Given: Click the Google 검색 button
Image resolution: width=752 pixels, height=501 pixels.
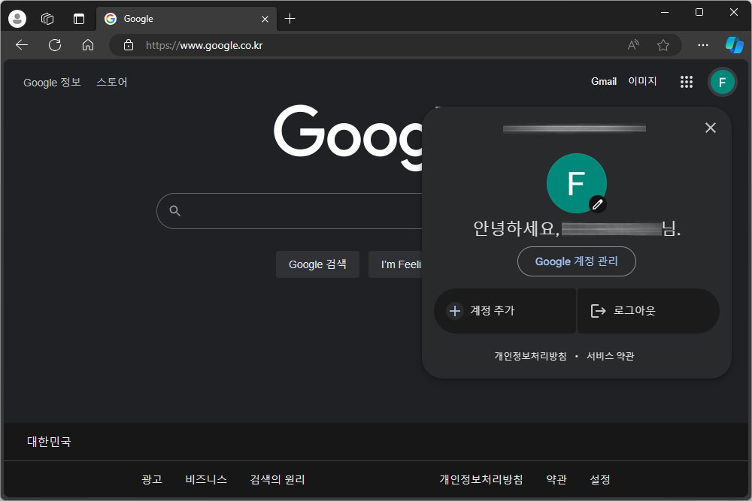Looking at the screenshot, I should click(317, 264).
